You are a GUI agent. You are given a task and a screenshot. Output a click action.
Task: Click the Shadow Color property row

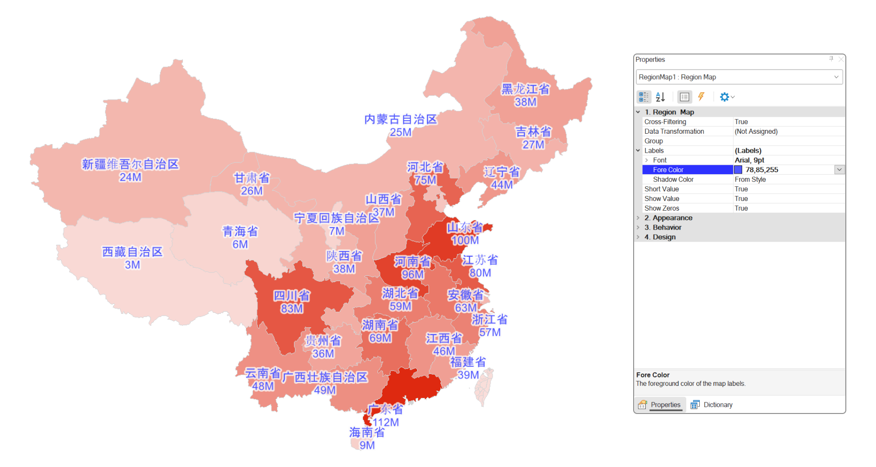673,180
